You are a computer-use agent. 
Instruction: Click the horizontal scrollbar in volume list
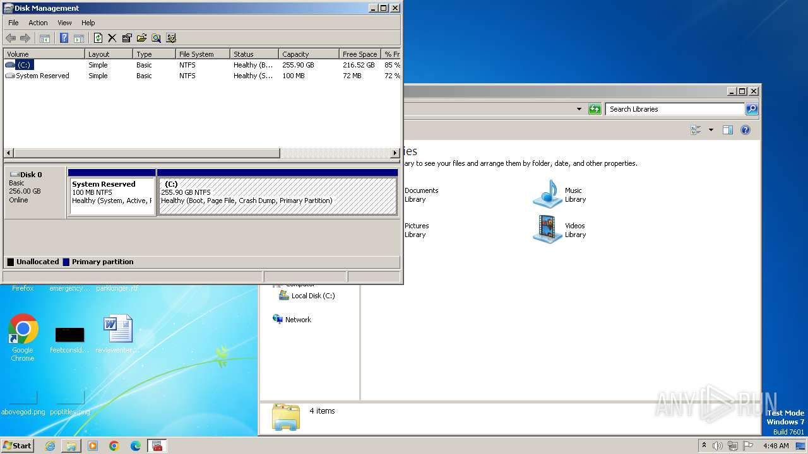[146, 153]
